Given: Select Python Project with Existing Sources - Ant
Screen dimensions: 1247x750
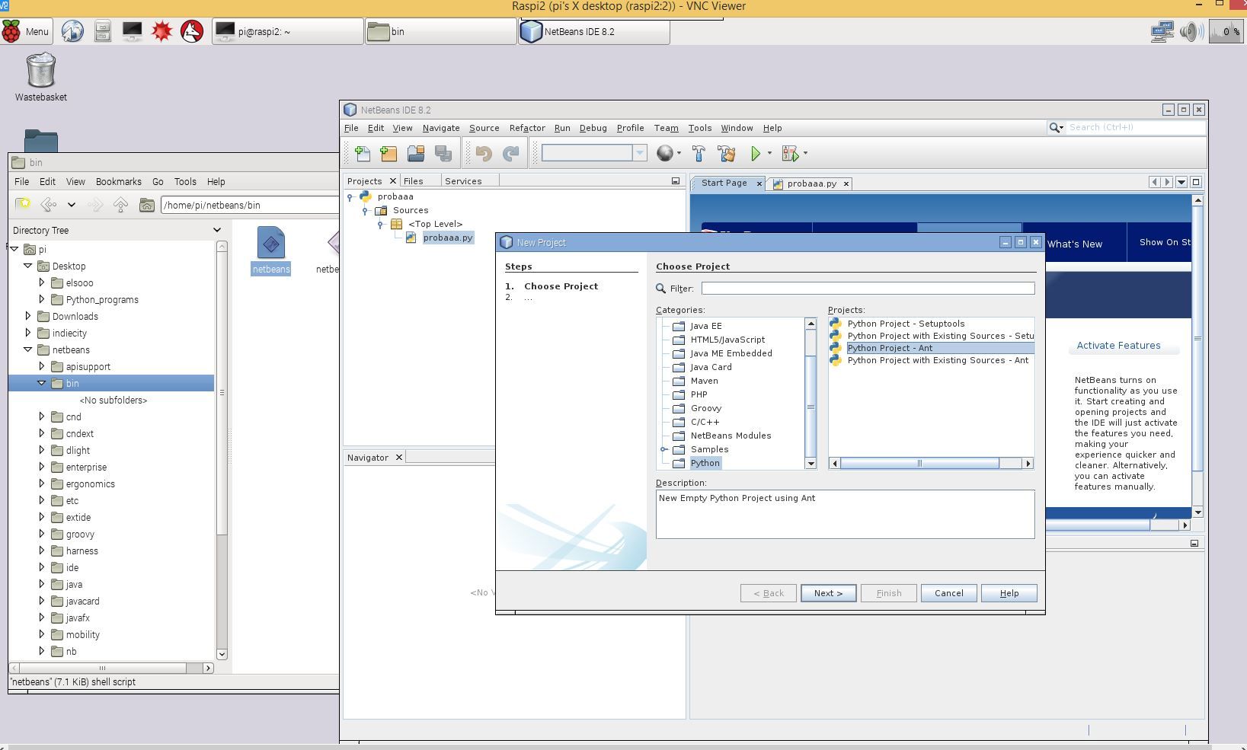Looking at the screenshot, I should click(938, 360).
